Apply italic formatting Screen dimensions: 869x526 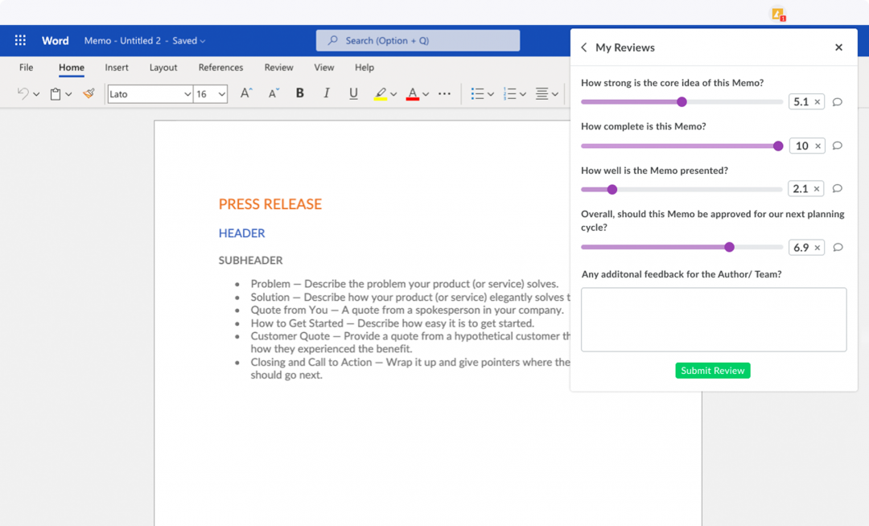pyautogui.click(x=327, y=93)
